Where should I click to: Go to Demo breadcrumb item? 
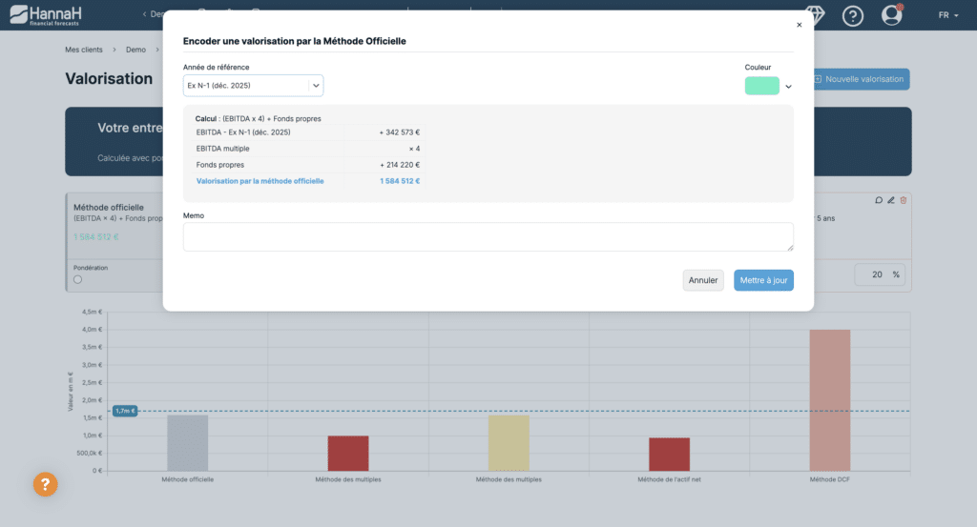click(135, 50)
